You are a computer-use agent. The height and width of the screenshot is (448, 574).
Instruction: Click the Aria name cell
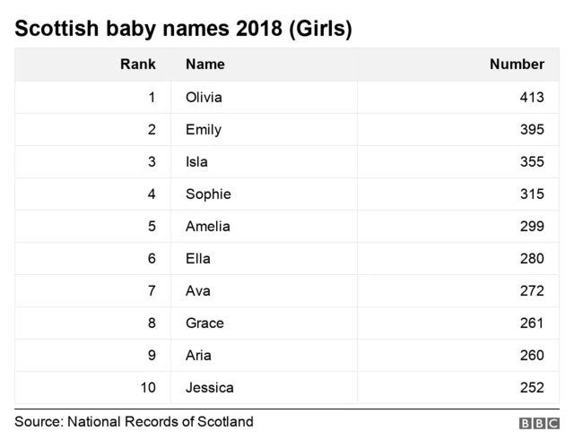coord(198,355)
